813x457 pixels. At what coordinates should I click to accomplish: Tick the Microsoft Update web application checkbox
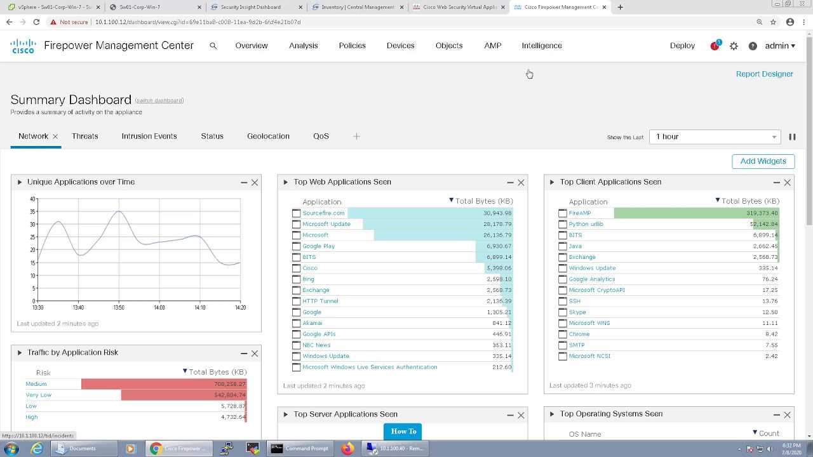click(x=296, y=224)
